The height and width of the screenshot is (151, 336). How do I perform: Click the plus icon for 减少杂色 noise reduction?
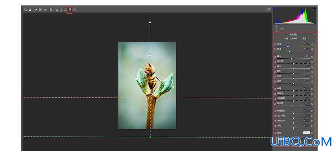[312, 116]
